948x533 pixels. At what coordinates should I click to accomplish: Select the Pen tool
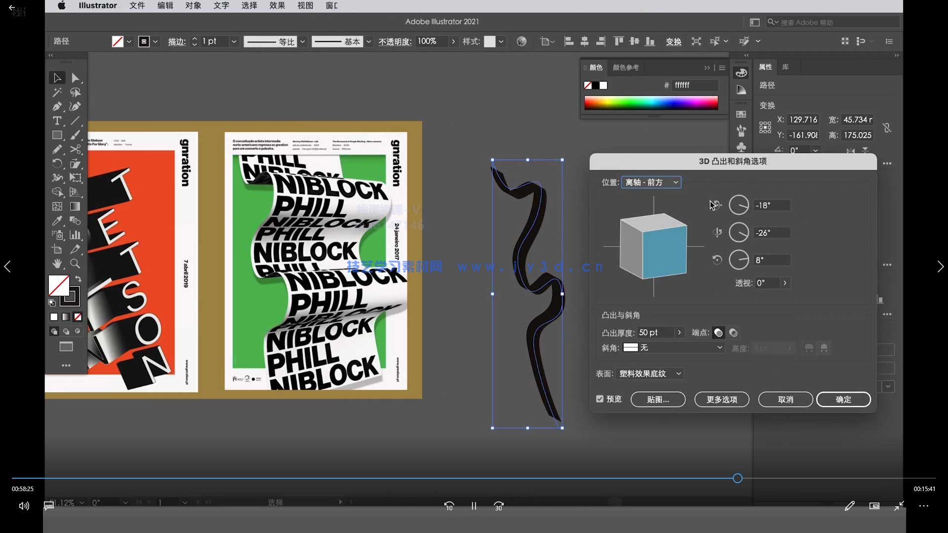[57, 107]
